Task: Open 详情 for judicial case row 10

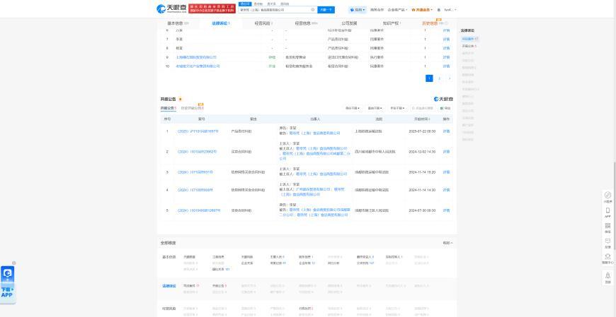Action: point(446,66)
